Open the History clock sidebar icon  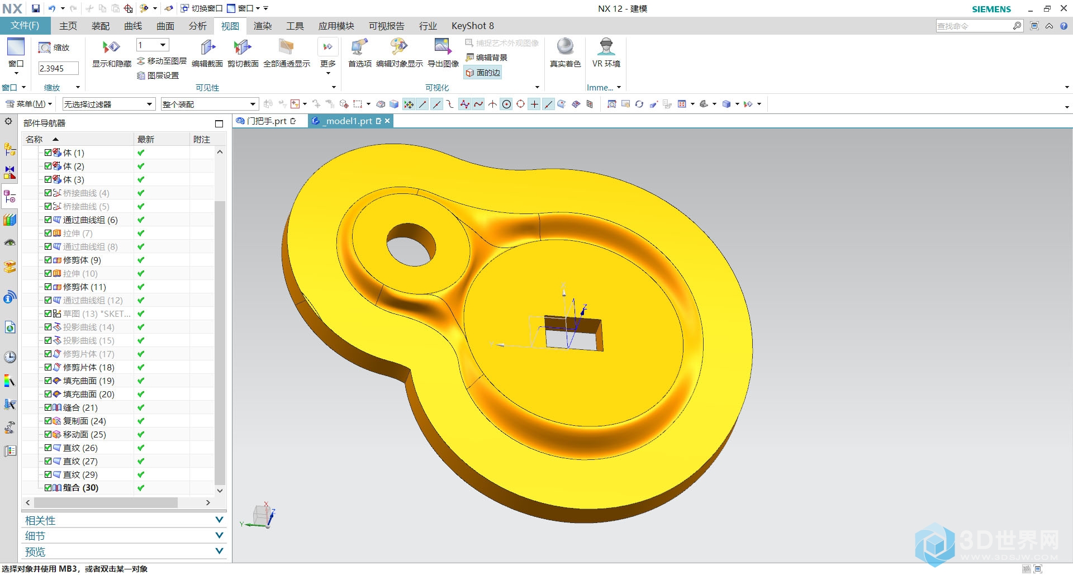point(10,357)
